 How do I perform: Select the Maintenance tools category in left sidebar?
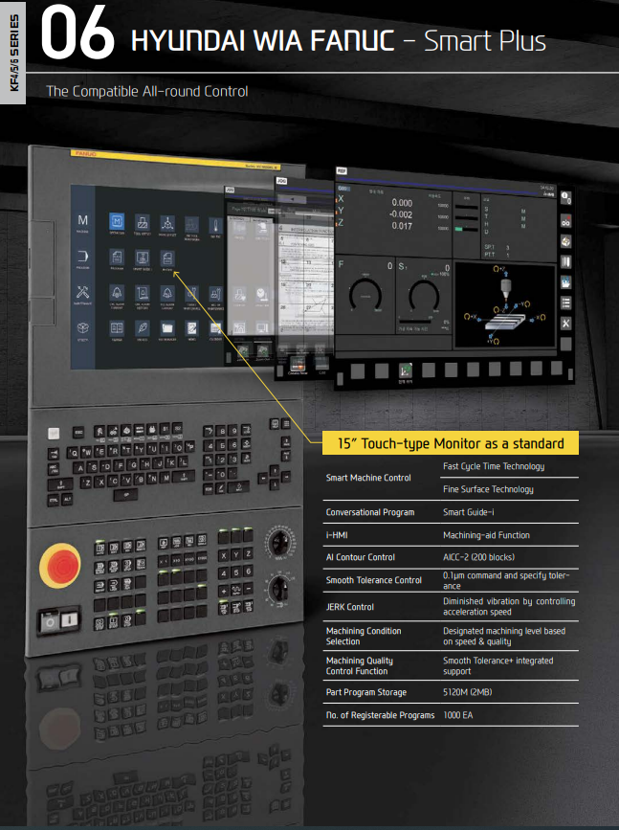click(x=83, y=292)
